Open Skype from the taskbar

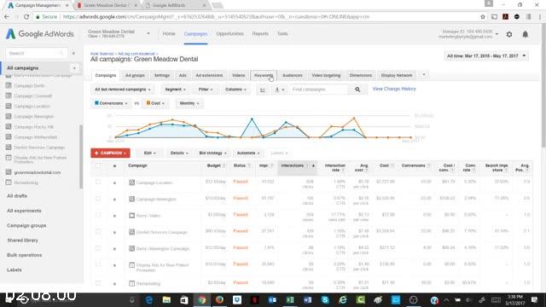[325, 299]
